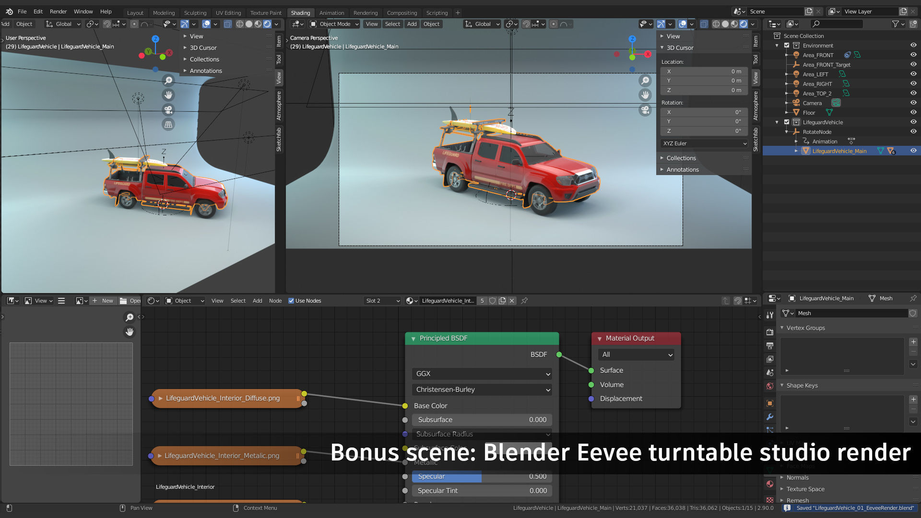
Task: Click the pan hand icon in the camera viewport
Action: tap(645, 95)
